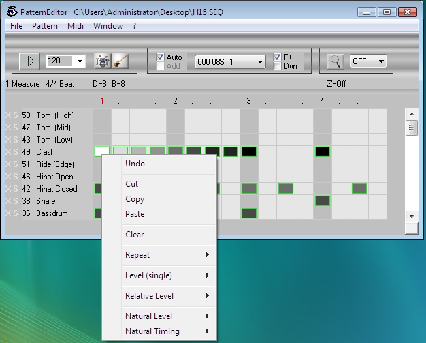Uncheck the Fit checkbox

[277, 57]
